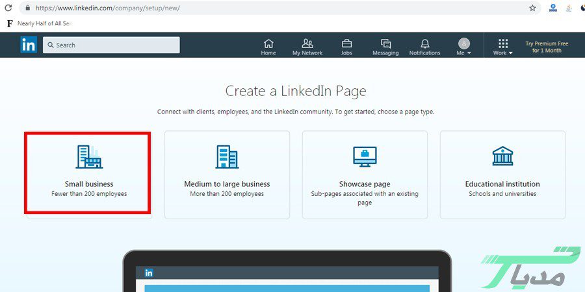
Task: Click the browser extension icon beside star
Action: [553, 8]
